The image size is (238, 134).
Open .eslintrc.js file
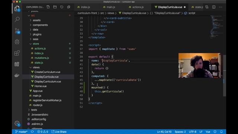point(37,124)
